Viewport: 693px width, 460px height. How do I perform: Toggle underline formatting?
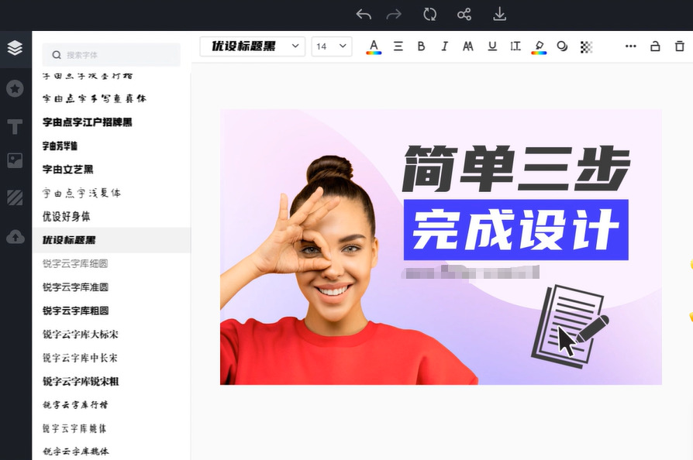(492, 46)
